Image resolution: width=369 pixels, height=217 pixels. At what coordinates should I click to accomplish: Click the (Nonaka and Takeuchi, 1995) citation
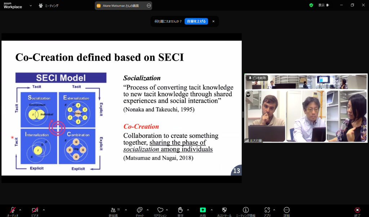click(159, 110)
